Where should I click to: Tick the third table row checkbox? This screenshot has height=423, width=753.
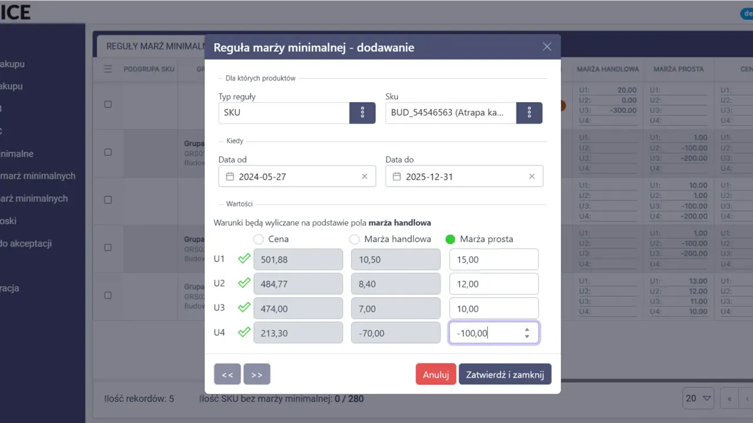[x=108, y=200]
